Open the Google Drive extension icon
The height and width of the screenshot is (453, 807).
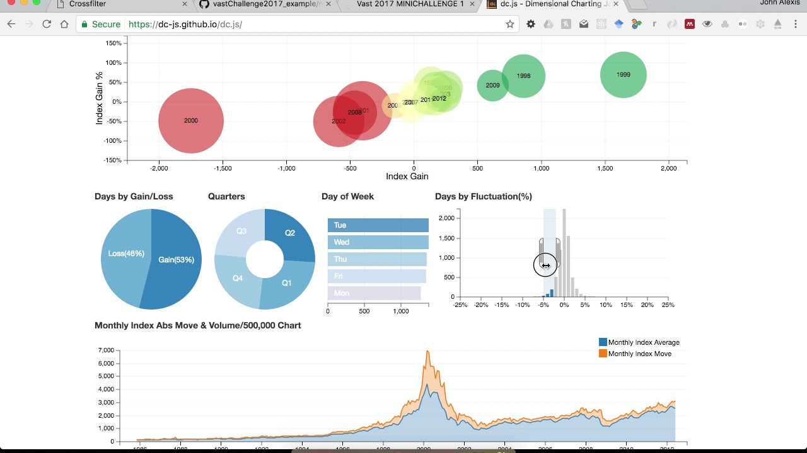[x=549, y=24]
